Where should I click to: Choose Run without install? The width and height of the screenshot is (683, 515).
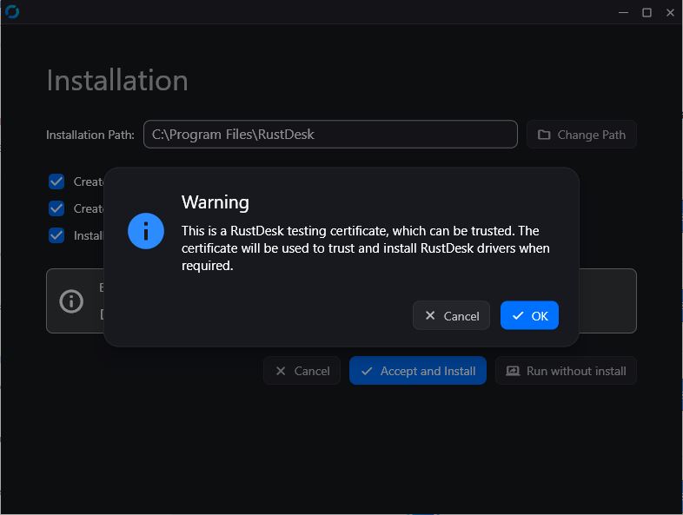(566, 371)
